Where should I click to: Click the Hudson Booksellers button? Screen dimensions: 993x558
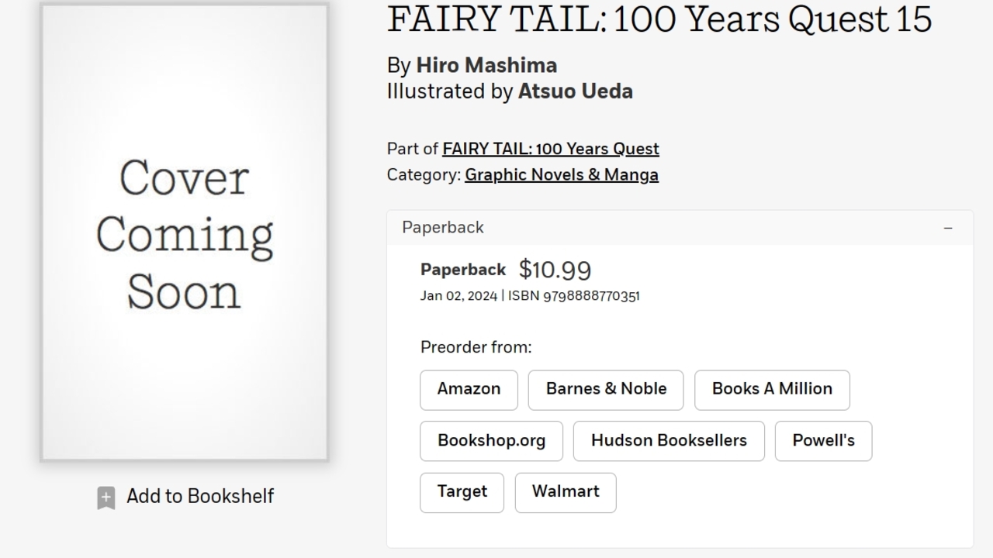pos(669,441)
